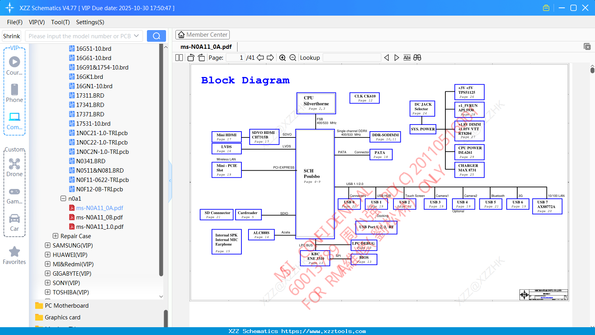Viewport: 595px width, 335px height.
Task: Zoom out of the schematic
Action: coord(293,58)
